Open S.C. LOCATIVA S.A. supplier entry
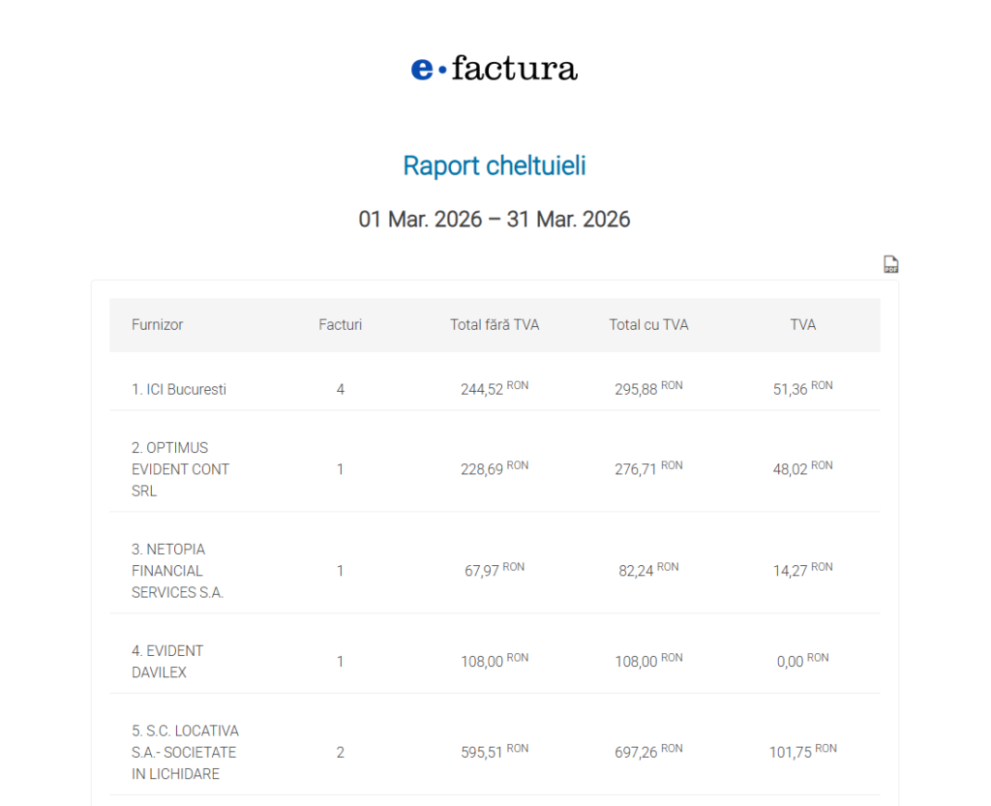991x806 pixels. pyautogui.click(x=185, y=752)
